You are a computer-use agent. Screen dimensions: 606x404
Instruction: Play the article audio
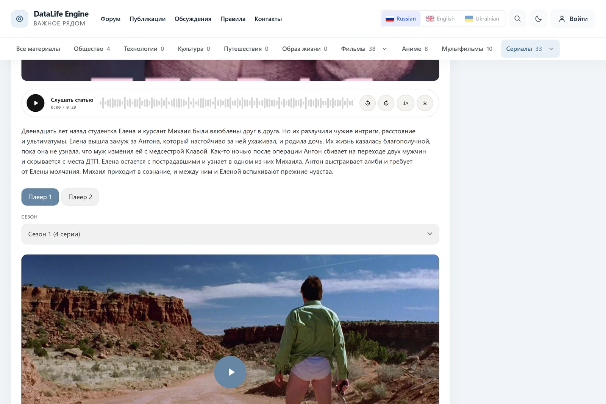click(x=36, y=103)
